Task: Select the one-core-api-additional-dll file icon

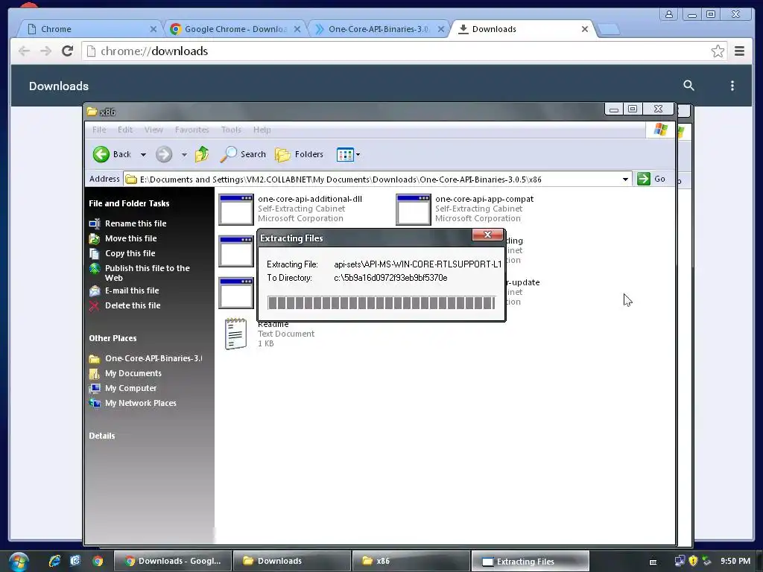Action: 236,209
